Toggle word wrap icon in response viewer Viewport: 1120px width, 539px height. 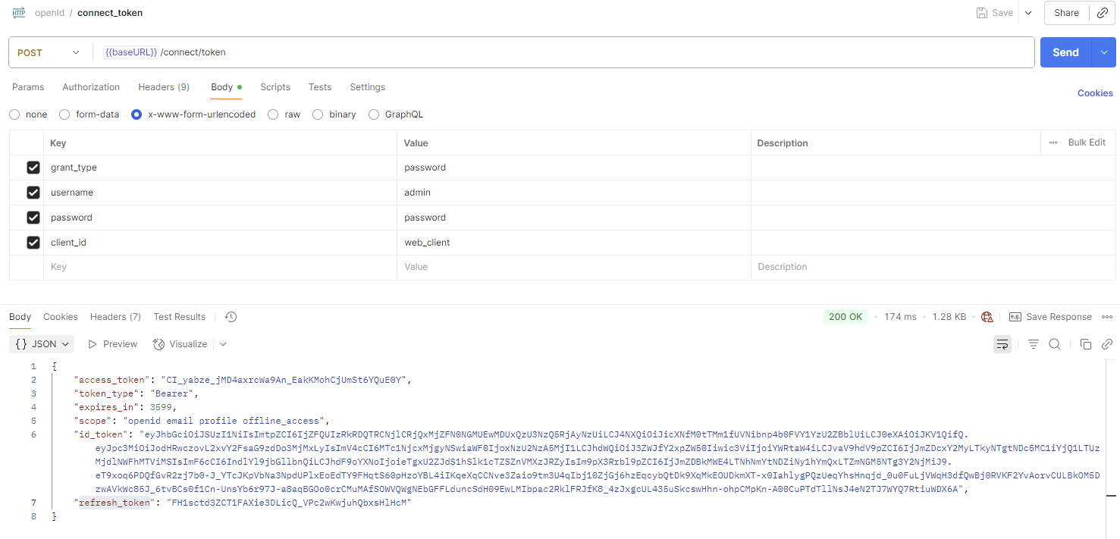(1002, 344)
